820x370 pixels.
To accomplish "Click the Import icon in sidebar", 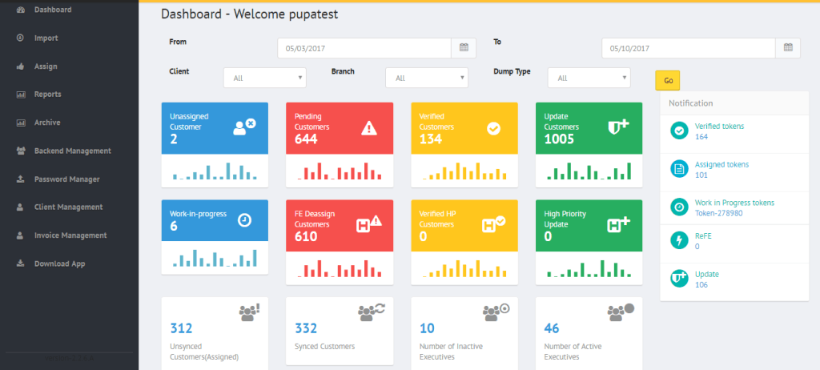I will tap(20, 38).
